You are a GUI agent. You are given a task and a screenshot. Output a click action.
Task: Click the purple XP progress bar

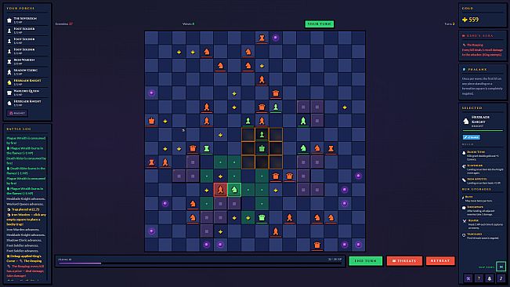[x=200, y=263]
